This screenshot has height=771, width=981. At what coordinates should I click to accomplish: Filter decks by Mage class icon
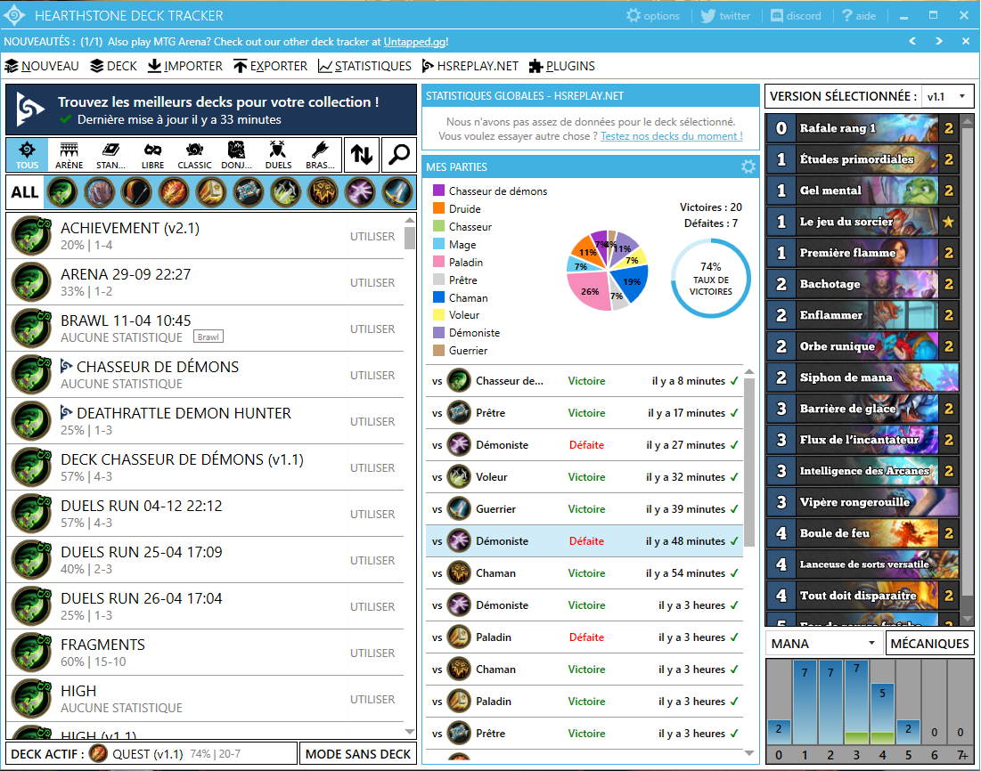174,192
